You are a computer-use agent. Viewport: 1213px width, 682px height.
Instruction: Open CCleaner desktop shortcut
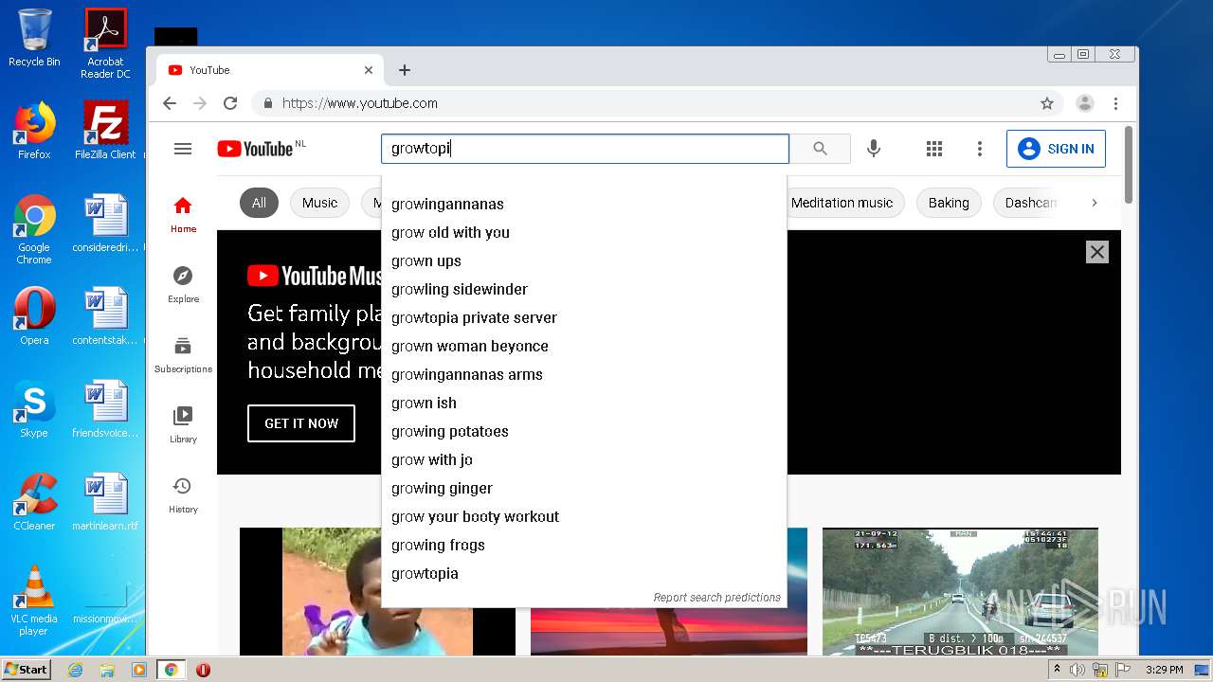click(34, 502)
